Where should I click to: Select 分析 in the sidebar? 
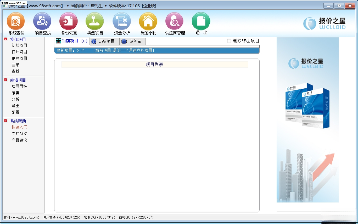(x=15, y=99)
